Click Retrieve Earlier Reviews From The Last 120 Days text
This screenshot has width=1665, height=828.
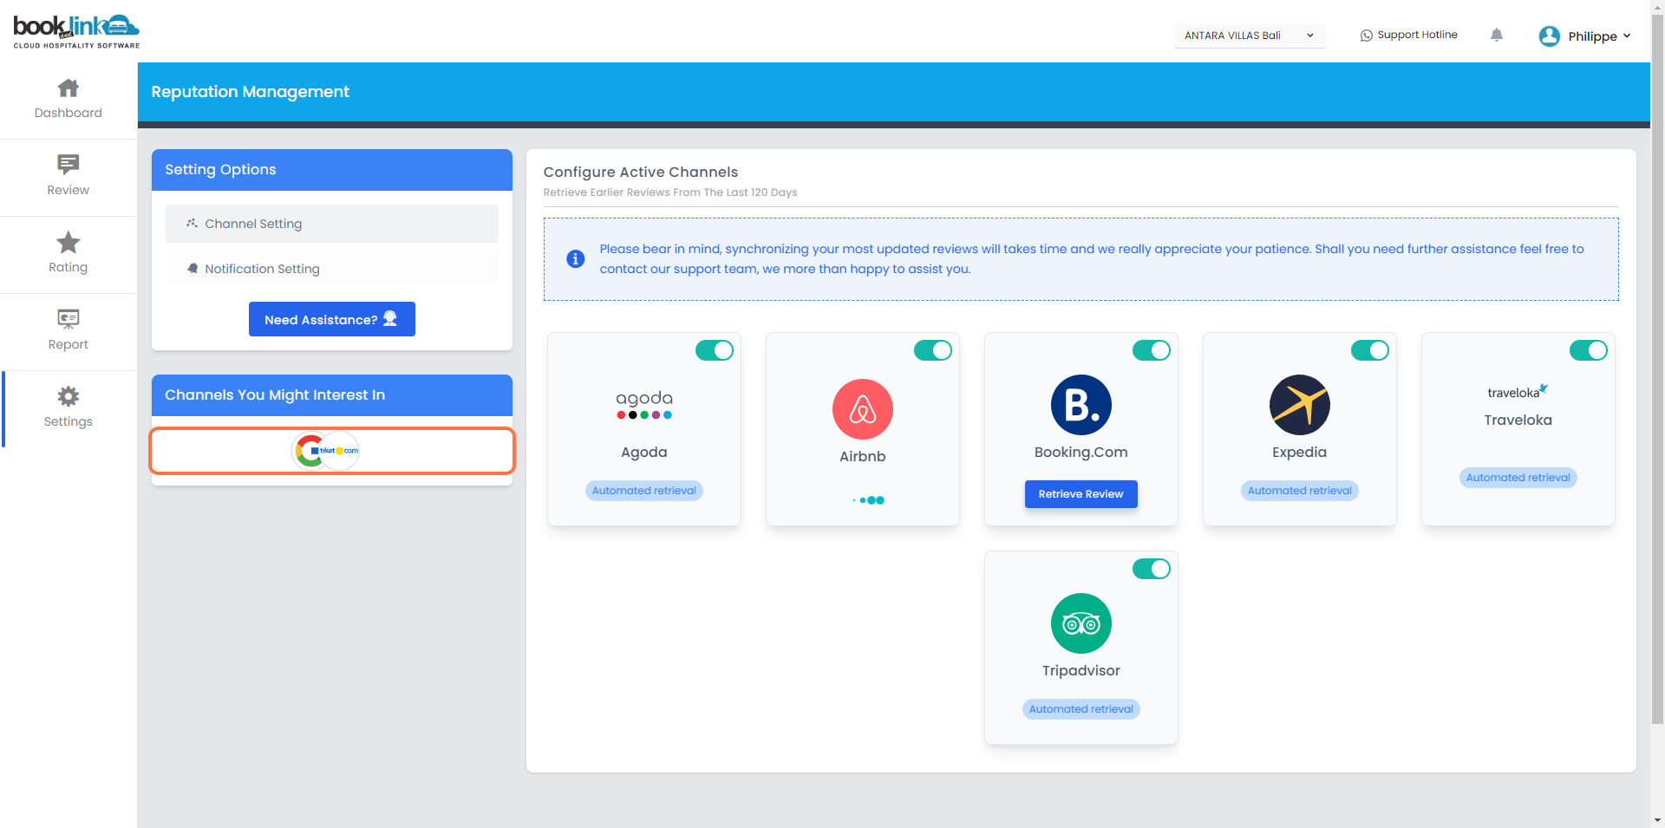coord(670,192)
